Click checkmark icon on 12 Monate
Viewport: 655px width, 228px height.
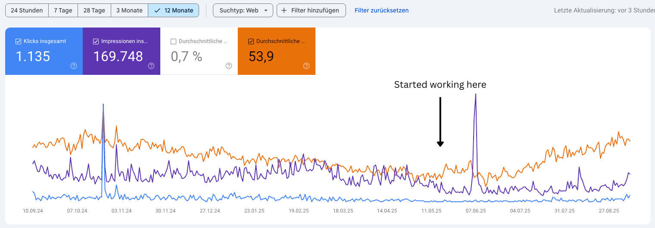tap(157, 10)
